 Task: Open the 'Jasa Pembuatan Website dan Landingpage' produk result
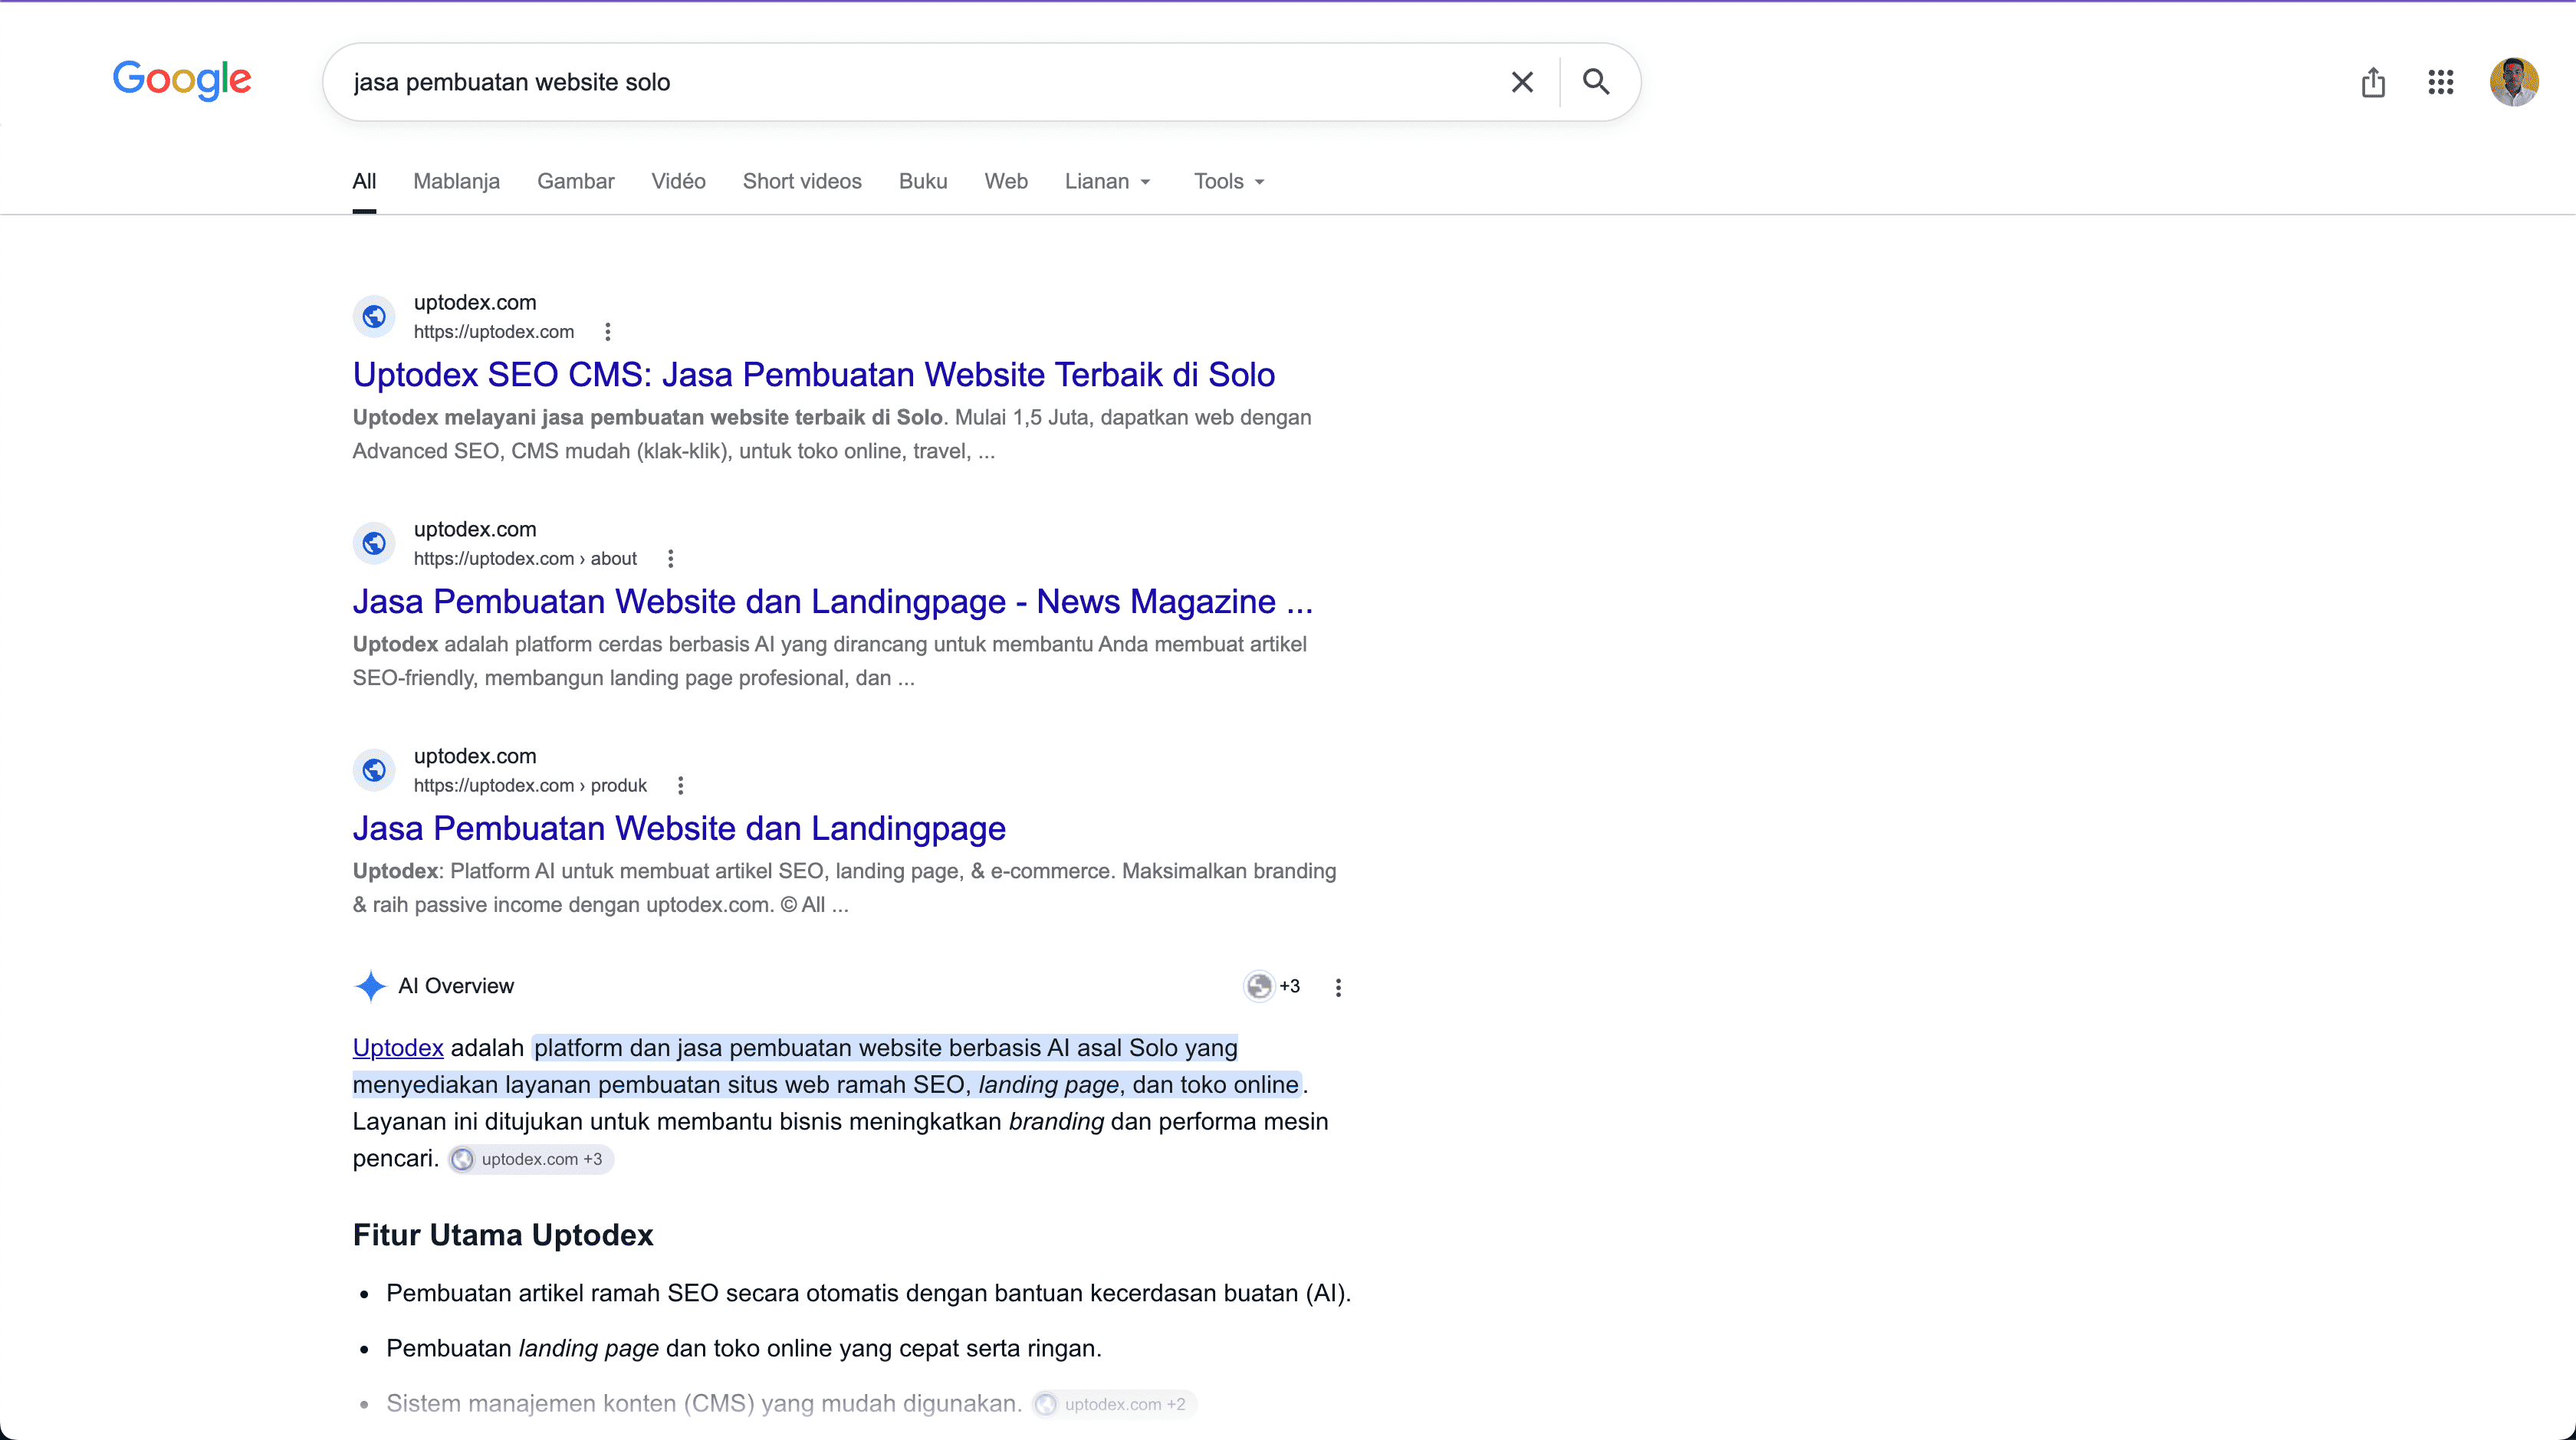[x=678, y=828]
